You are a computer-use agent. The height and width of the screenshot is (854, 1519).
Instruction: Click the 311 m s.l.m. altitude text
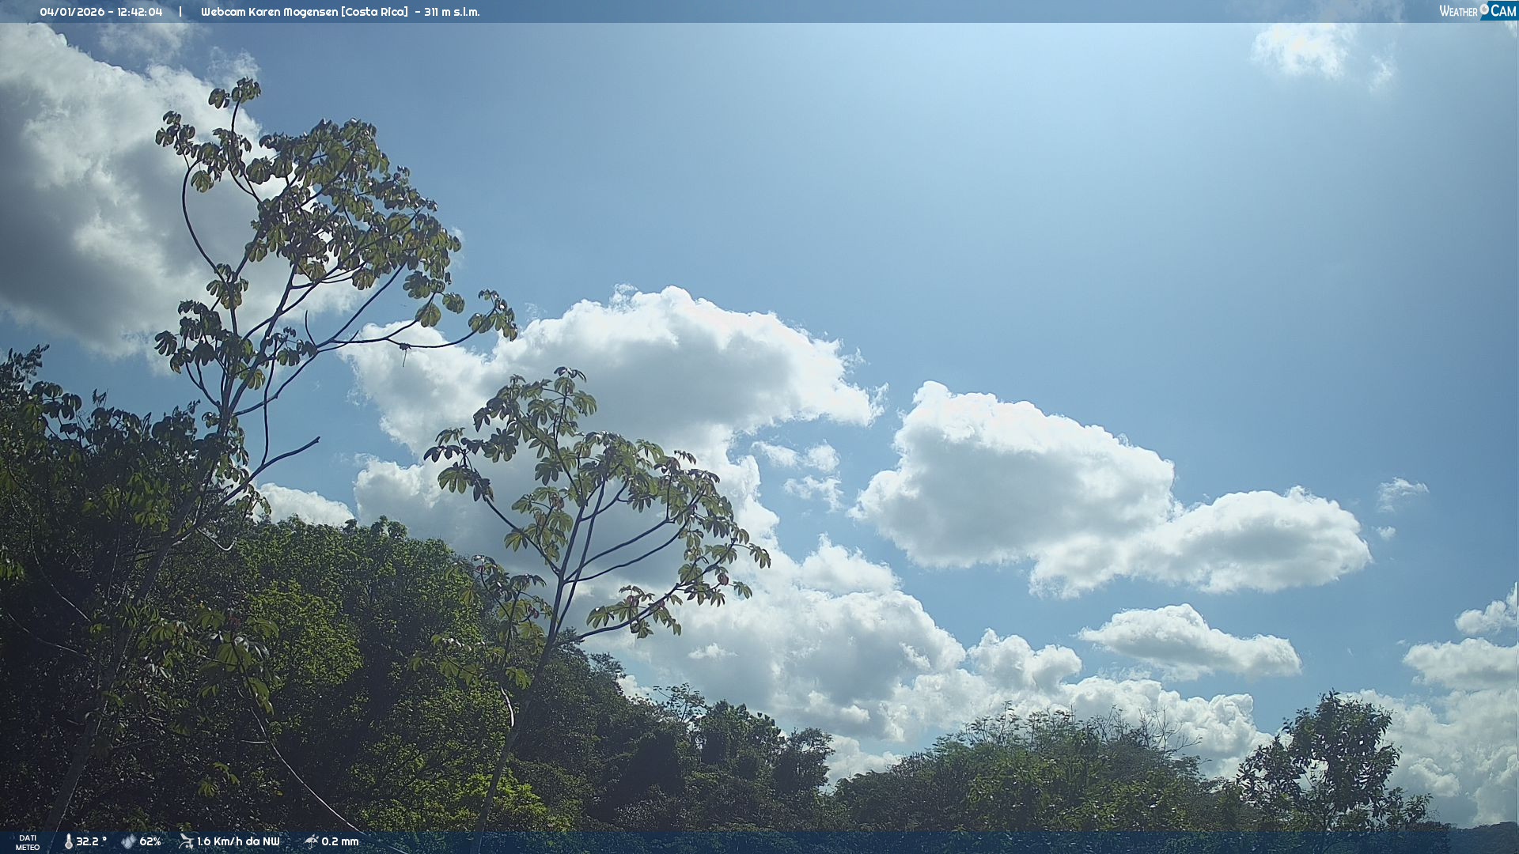pos(452,12)
